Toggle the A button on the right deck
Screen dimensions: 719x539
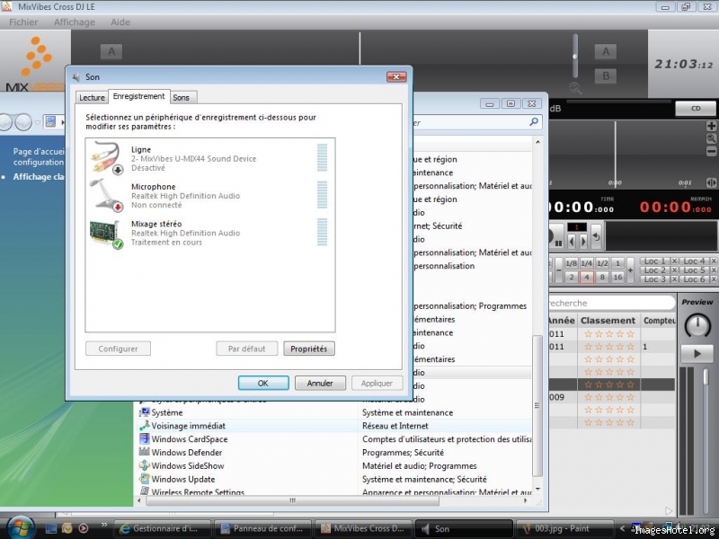[x=606, y=52]
